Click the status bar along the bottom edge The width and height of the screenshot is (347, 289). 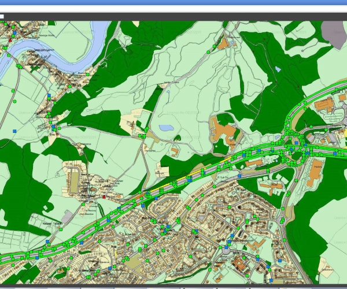click(173, 287)
